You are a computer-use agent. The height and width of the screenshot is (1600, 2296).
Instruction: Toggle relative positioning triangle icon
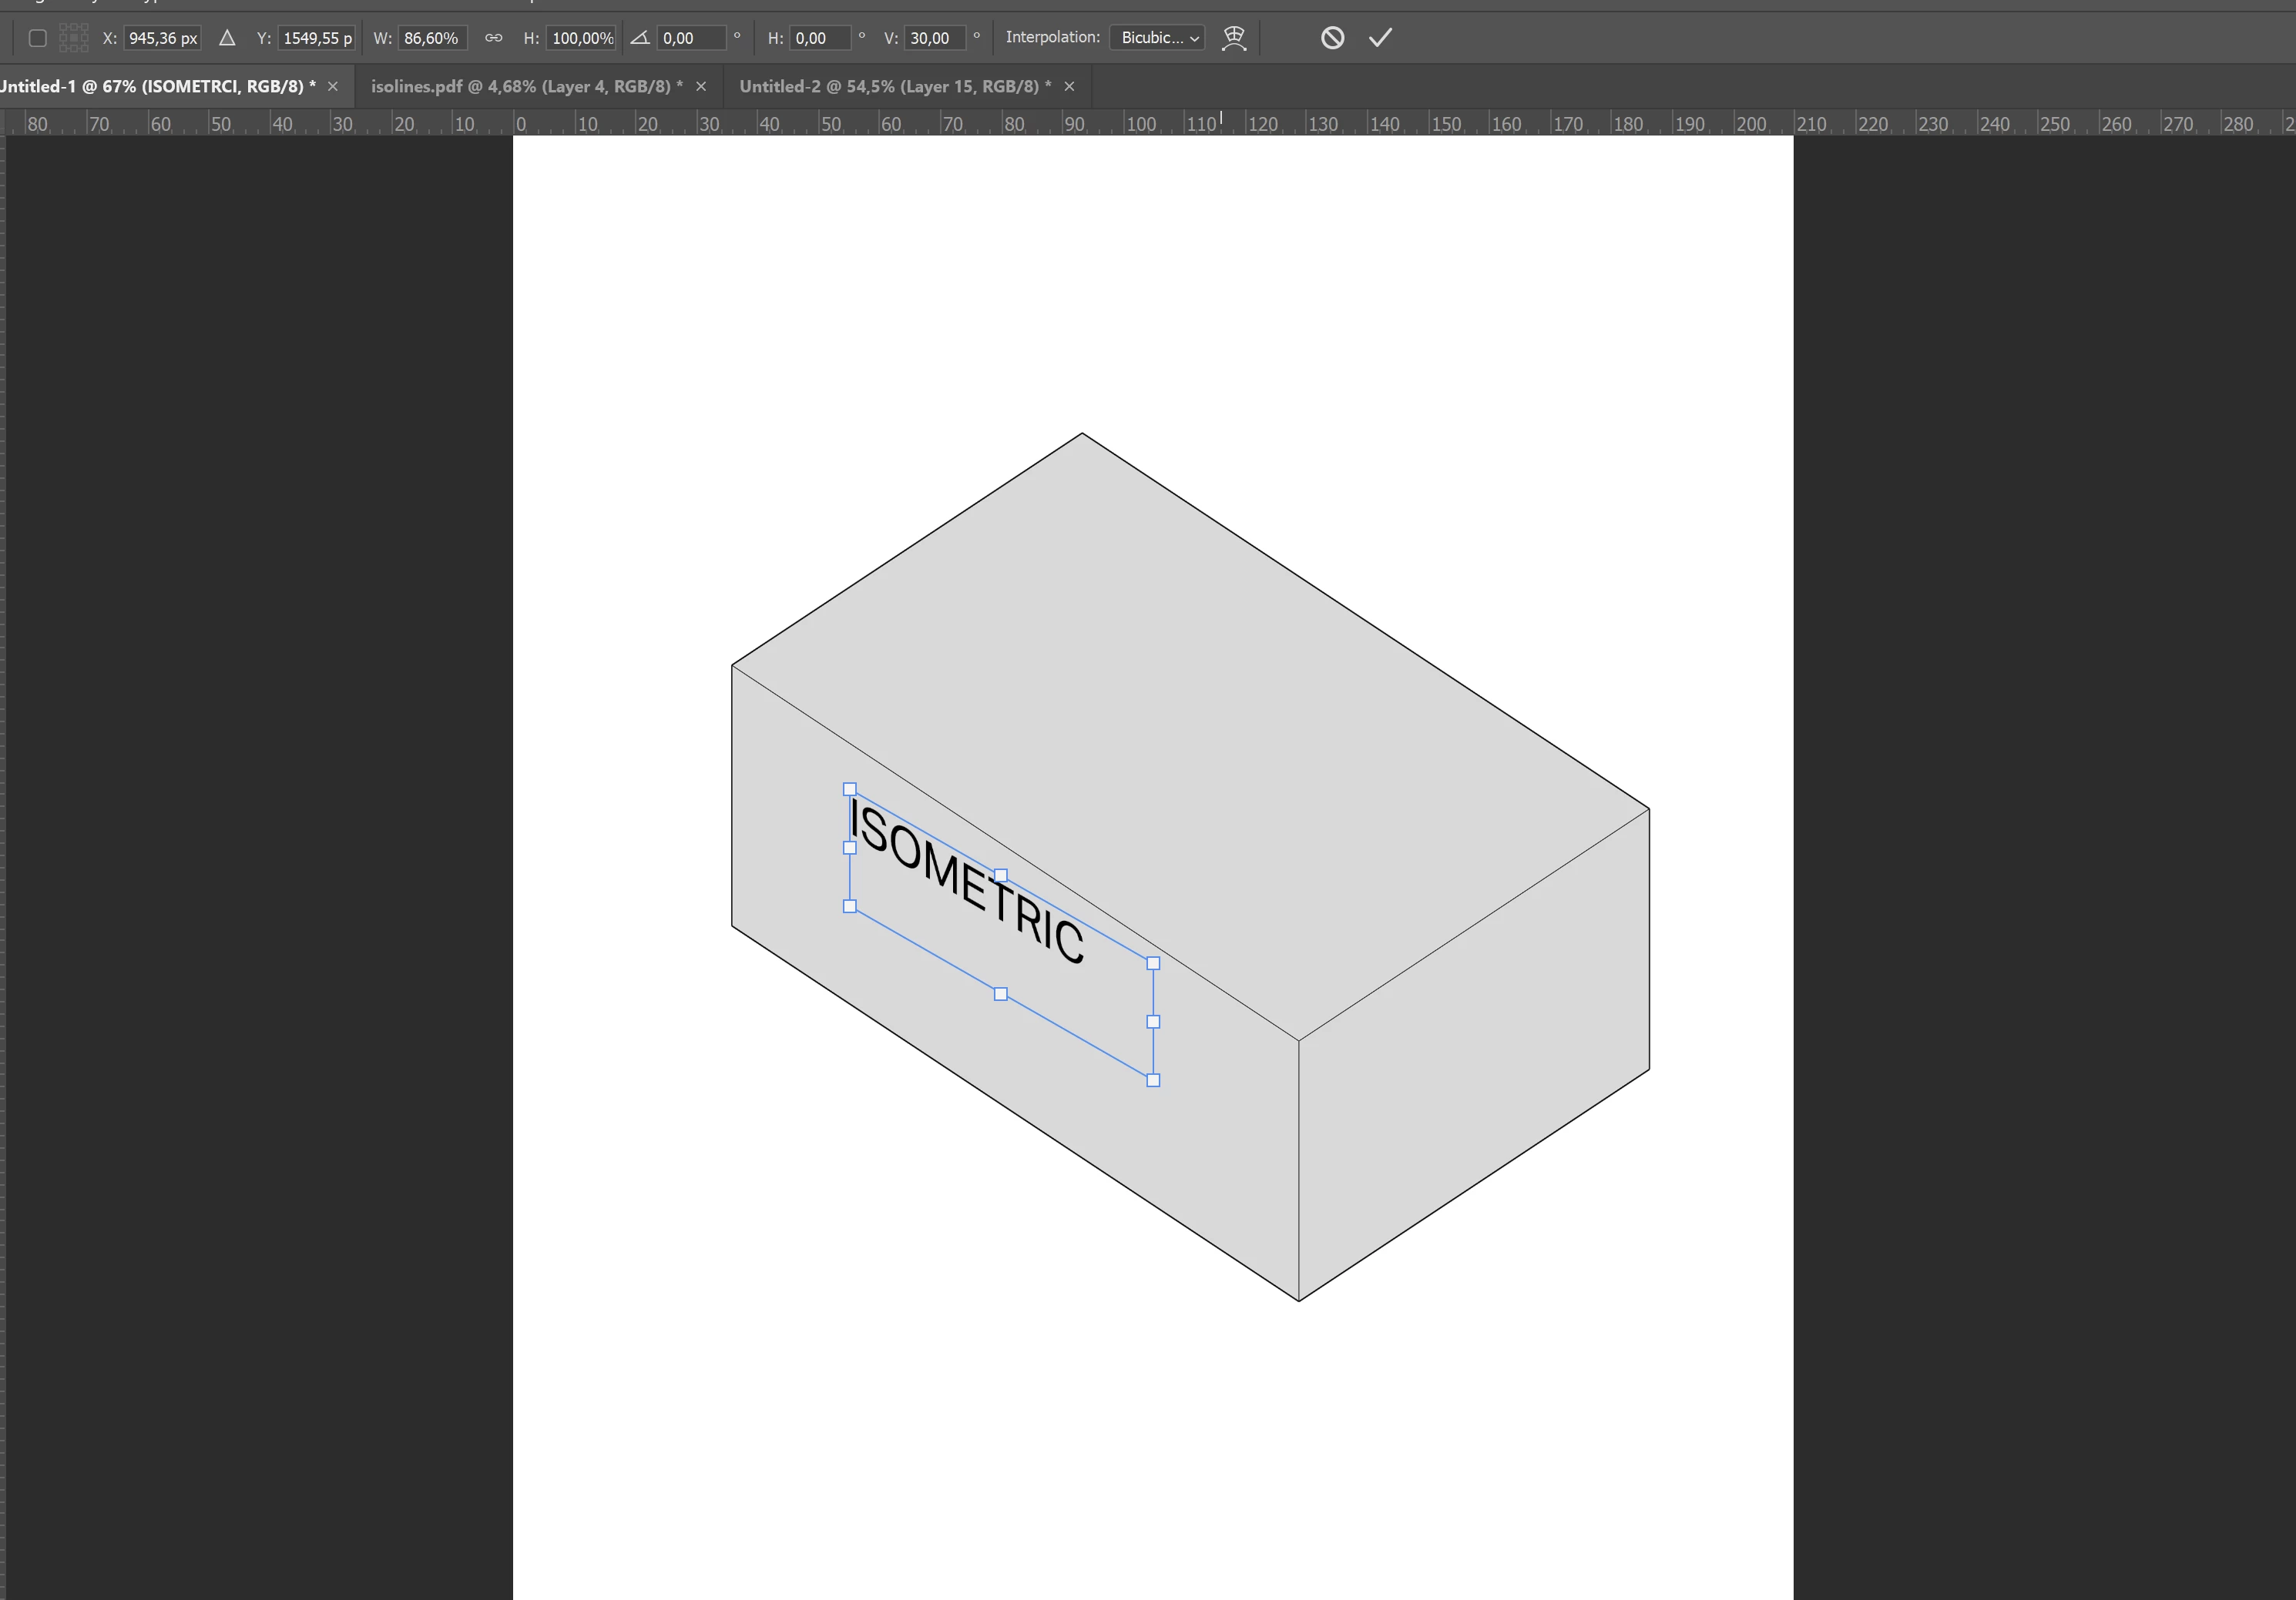(227, 38)
